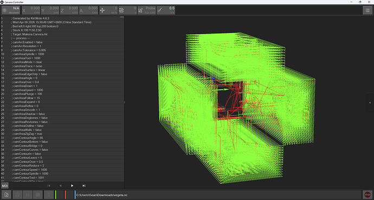Click the vegeta.nc file path field
The image size is (374, 200).
218,195
